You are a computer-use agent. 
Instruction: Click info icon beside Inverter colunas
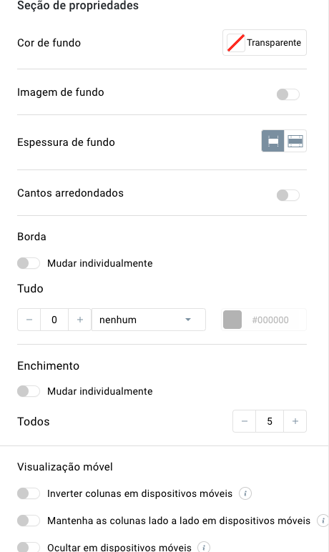coord(245,493)
